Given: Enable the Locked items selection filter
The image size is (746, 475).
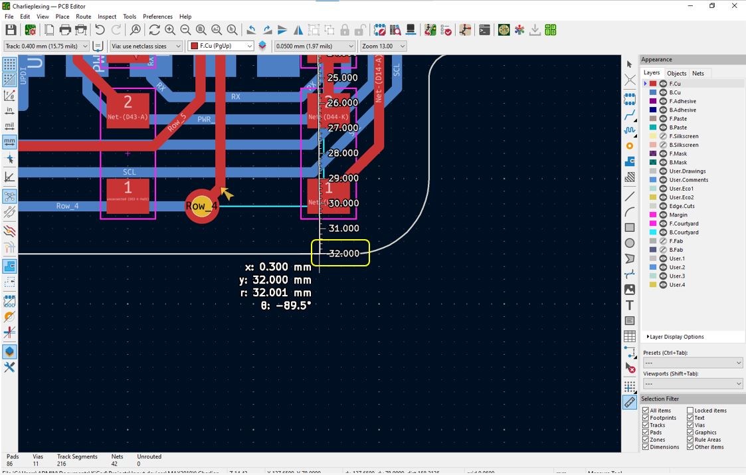Looking at the screenshot, I should [690, 411].
